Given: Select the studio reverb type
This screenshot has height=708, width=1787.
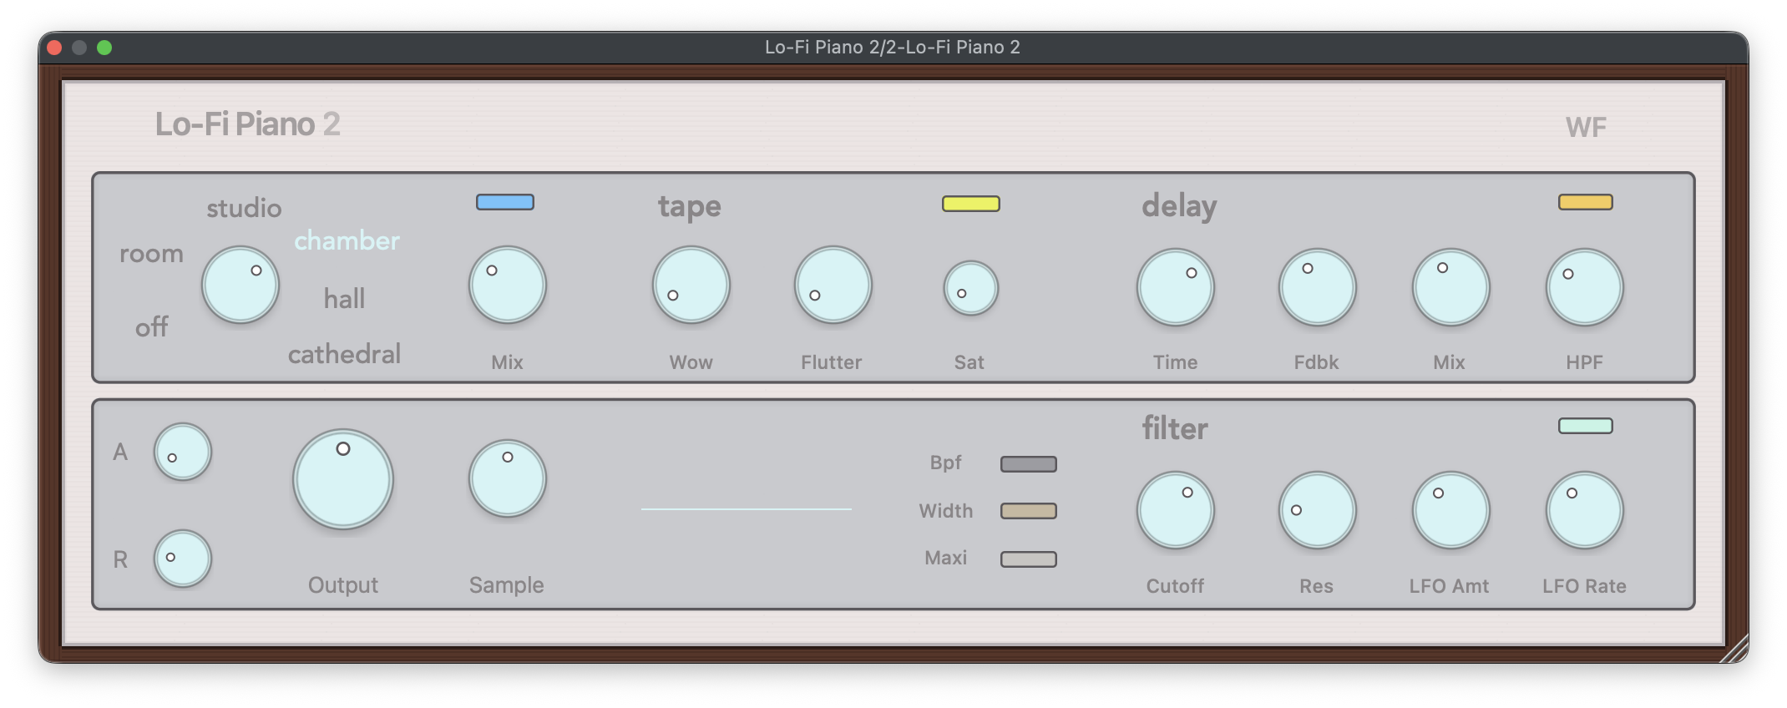Looking at the screenshot, I should (x=244, y=208).
